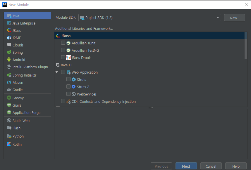
Task: Select the Python icon
Action: [9, 136]
